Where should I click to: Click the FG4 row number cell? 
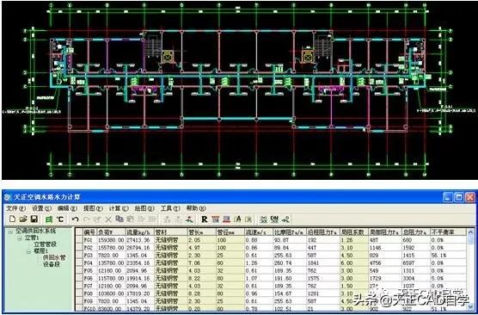(89, 262)
